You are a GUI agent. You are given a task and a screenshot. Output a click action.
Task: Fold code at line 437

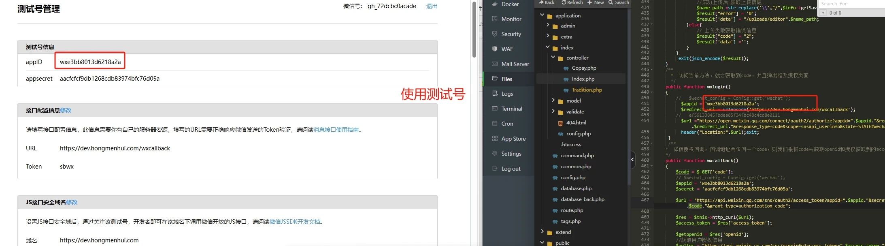pos(651,24)
